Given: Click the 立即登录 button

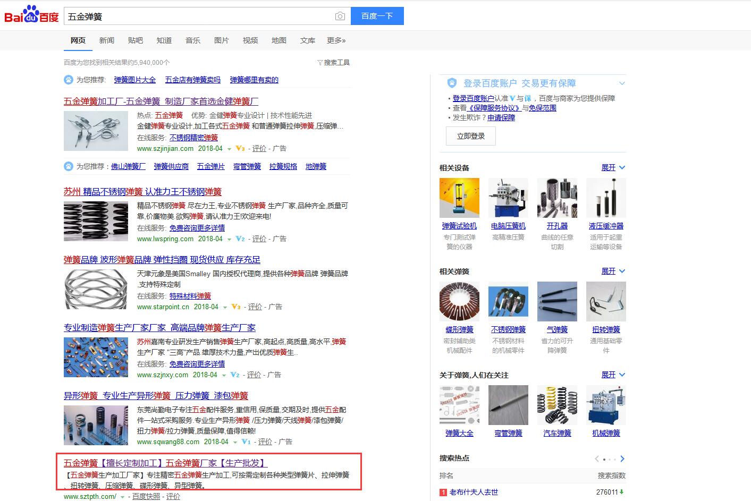Looking at the screenshot, I should click(470, 136).
